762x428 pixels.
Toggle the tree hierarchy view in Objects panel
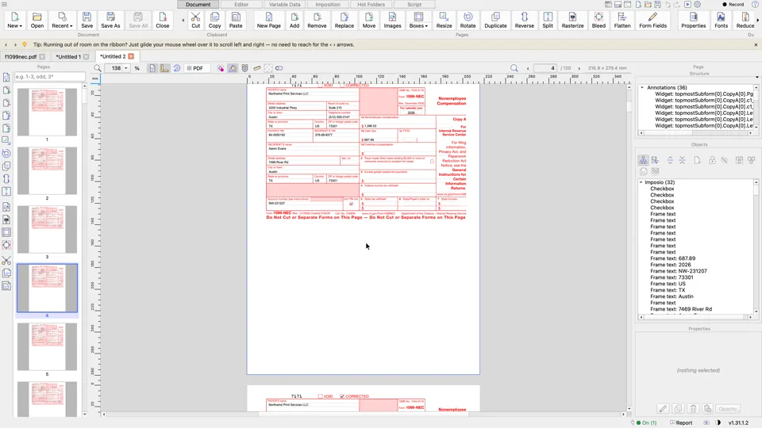tap(643, 160)
